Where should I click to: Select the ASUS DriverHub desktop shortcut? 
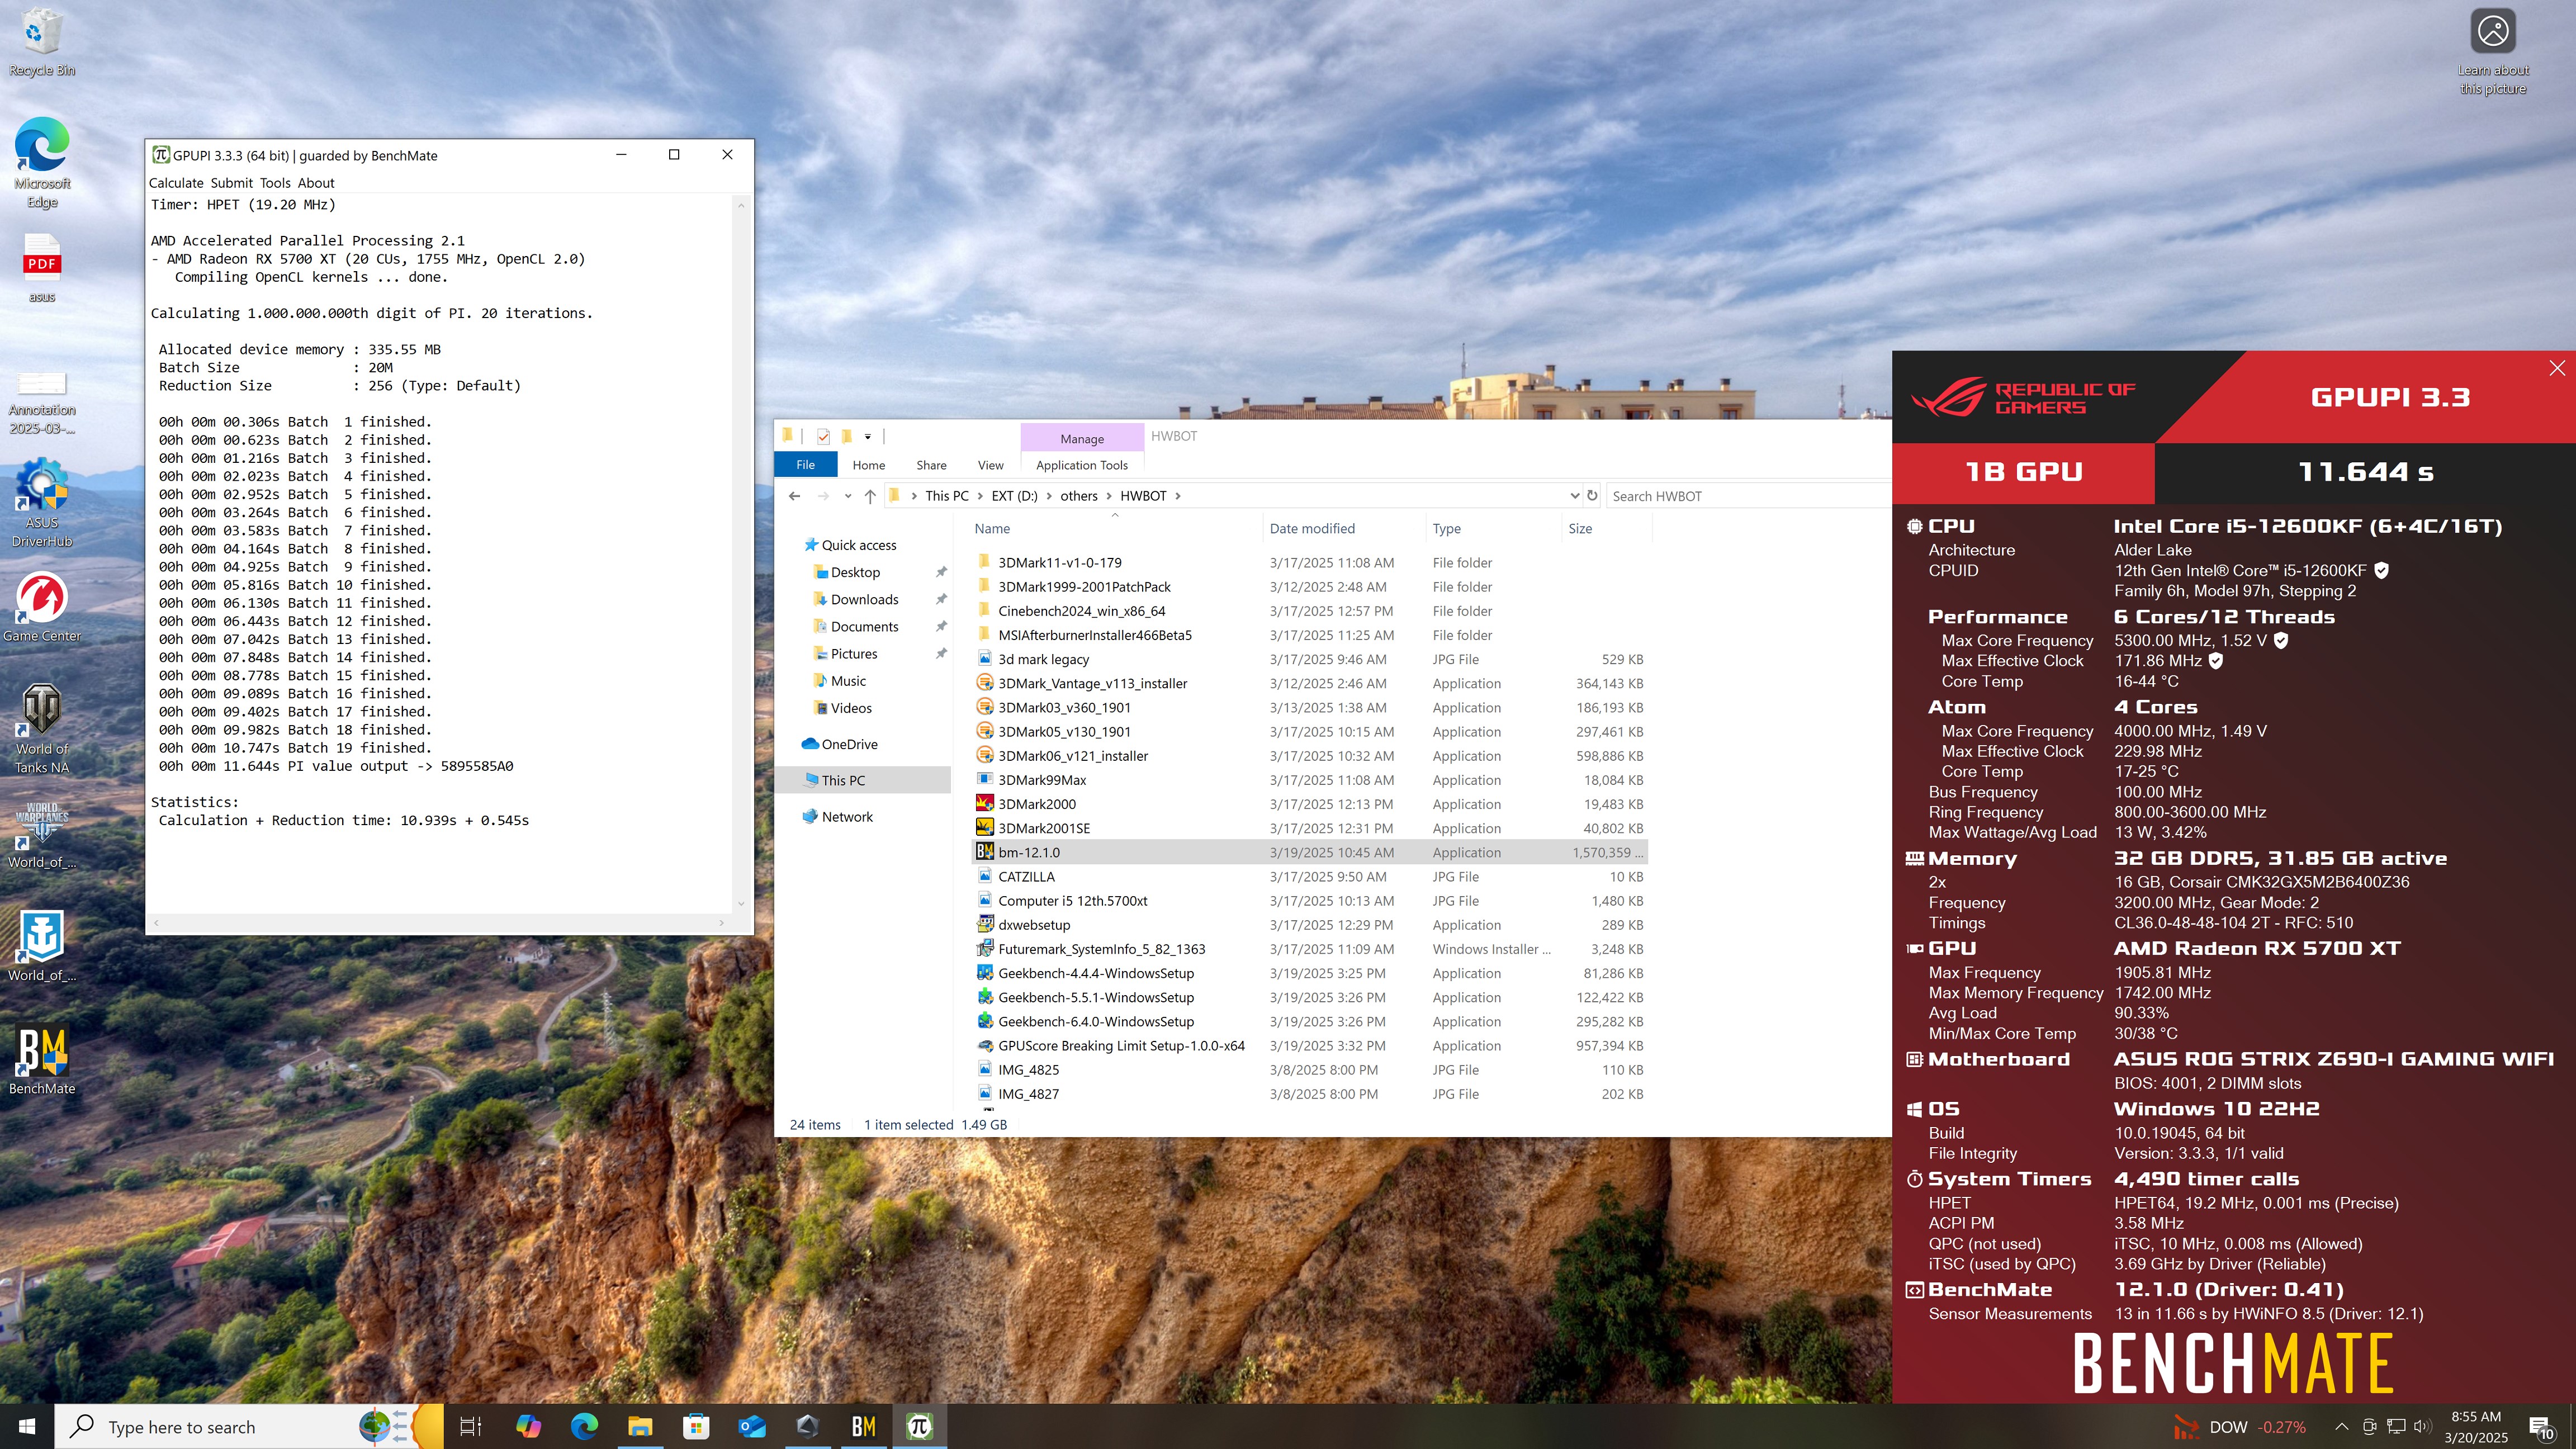click(x=41, y=503)
